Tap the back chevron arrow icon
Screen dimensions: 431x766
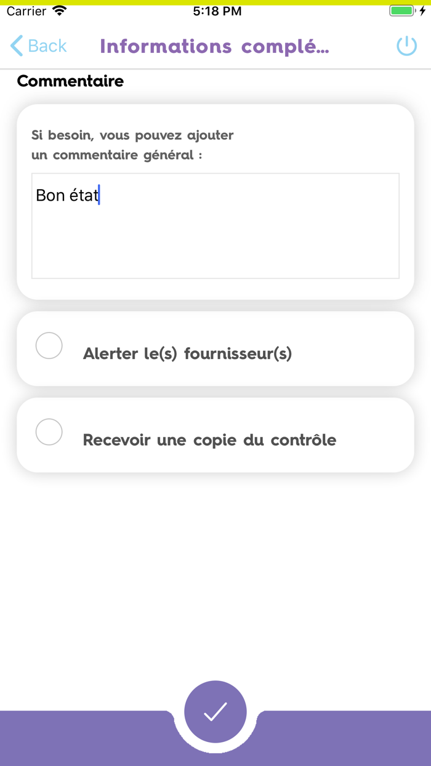click(16, 46)
